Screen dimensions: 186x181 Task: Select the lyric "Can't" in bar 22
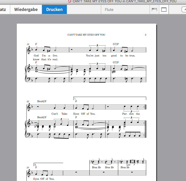click(55, 114)
